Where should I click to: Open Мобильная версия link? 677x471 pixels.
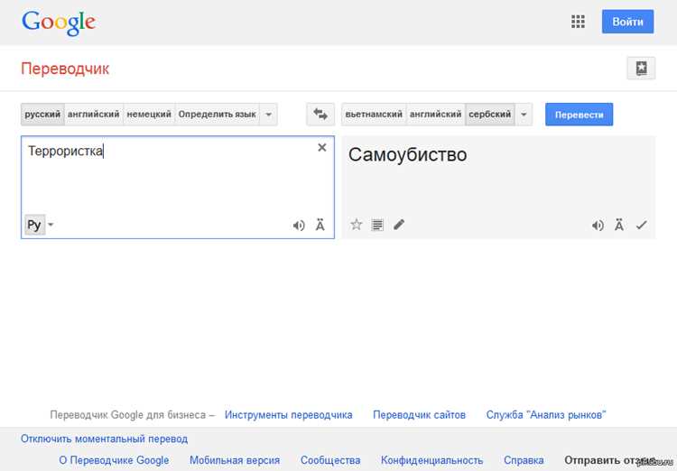pos(235,460)
